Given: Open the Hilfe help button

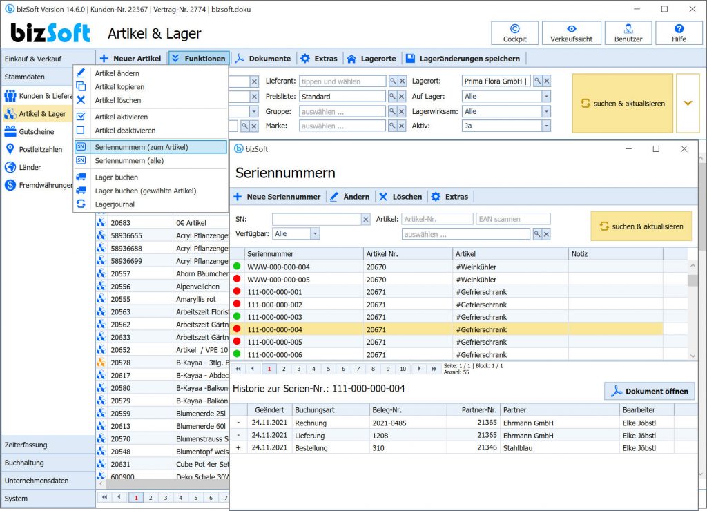Looking at the screenshot, I should click(x=679, y=33).
